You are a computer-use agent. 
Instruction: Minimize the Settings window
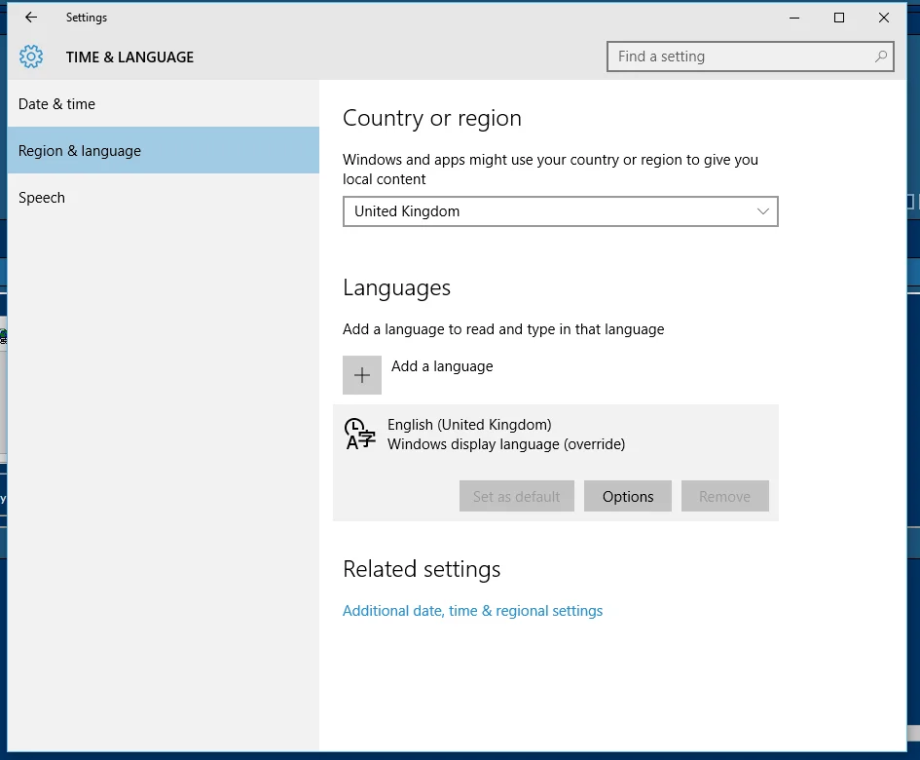click(794, 18)
